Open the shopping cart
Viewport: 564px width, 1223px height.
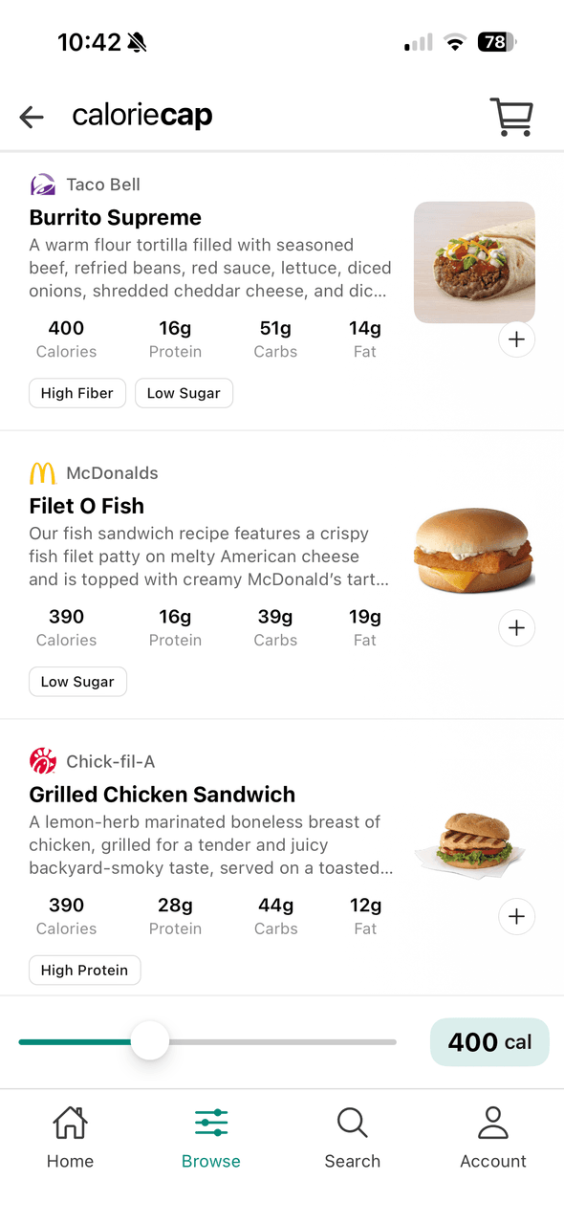point(511,116)
